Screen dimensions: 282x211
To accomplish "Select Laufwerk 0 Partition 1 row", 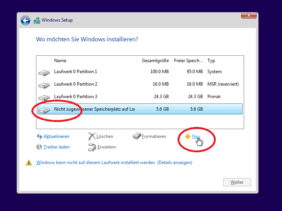I will coord(140,72).
